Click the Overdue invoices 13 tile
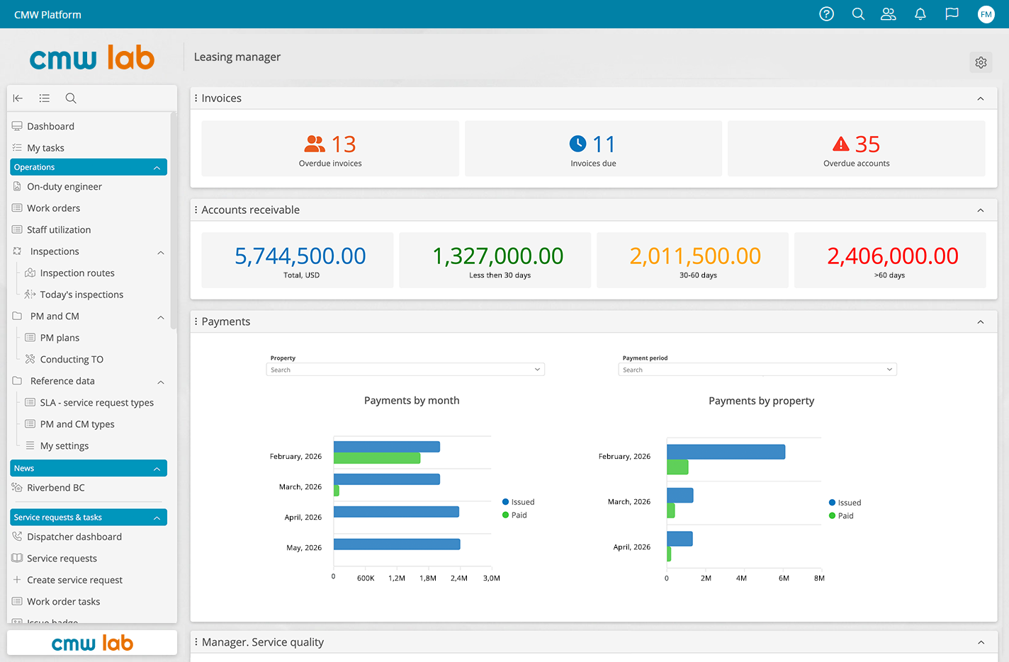Image resolution: width=1009 pixels, height=662 pixels. [x=330, y=149]
